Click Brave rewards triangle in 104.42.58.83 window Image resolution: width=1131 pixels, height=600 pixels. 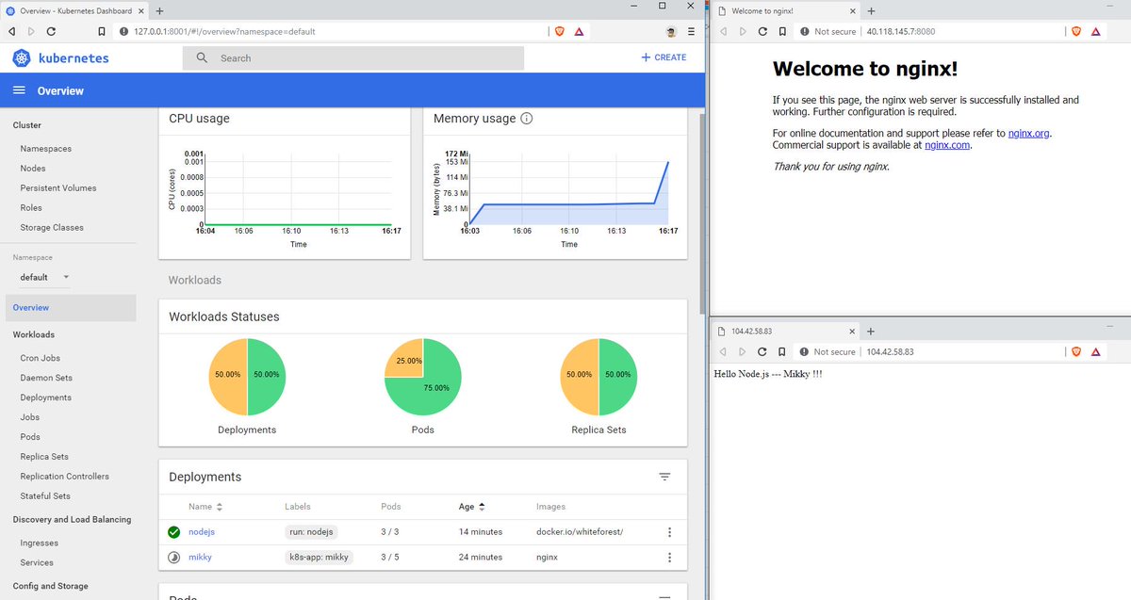[x=1096, y=351]
